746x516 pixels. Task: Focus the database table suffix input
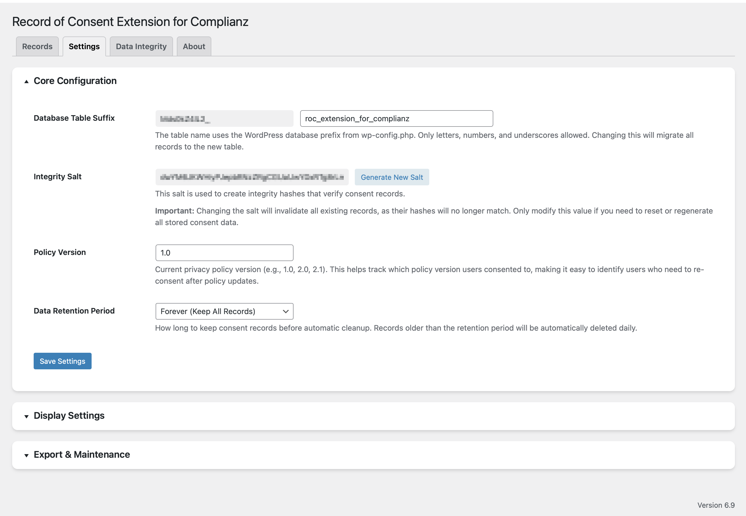396,119
